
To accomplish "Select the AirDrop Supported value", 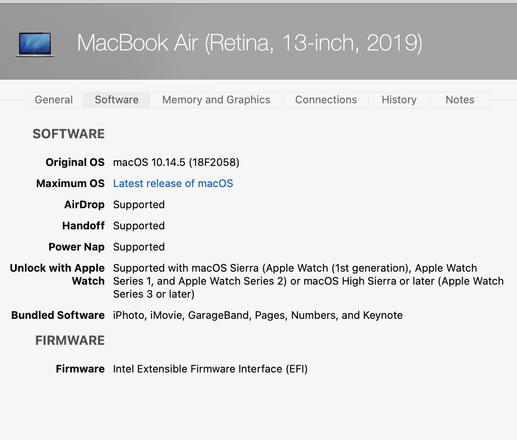I will tap(139, 205).
